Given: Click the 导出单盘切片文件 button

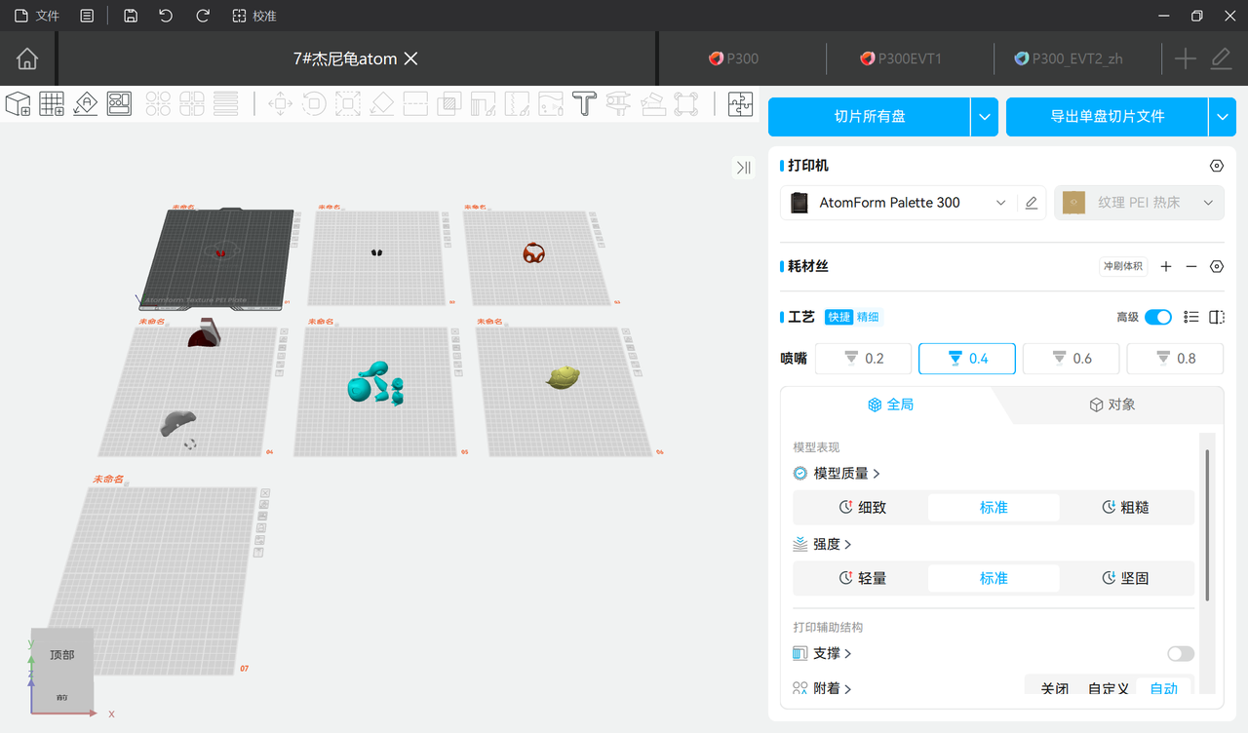Looking at the screenshot, I should 1108,117.
